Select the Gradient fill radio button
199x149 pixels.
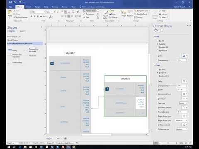tap(158, 47)
